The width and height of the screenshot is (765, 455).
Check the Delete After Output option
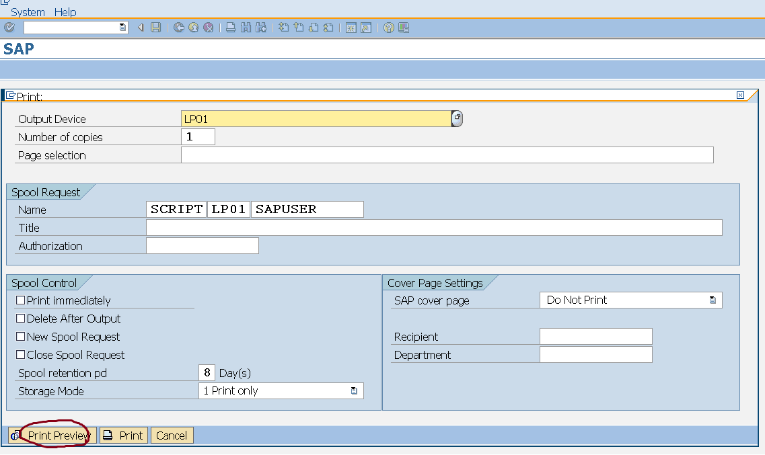point(21,319)
